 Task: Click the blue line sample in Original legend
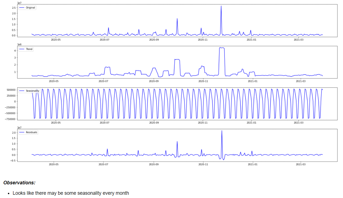click(22, 8)
